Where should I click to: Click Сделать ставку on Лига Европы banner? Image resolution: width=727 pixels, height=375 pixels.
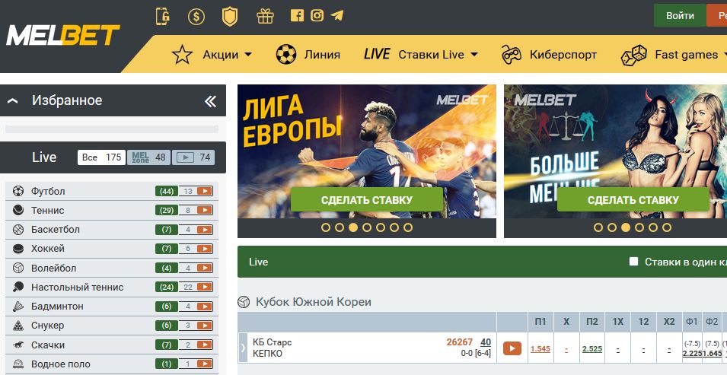(367, 200)
